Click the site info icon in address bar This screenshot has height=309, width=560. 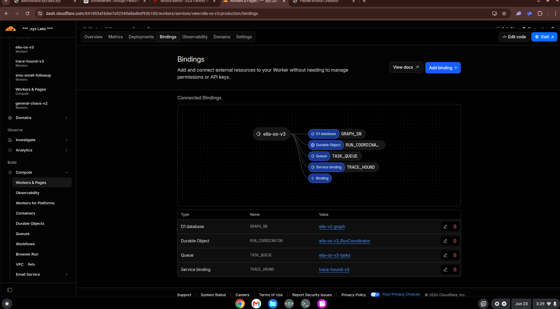pos(40,13)
